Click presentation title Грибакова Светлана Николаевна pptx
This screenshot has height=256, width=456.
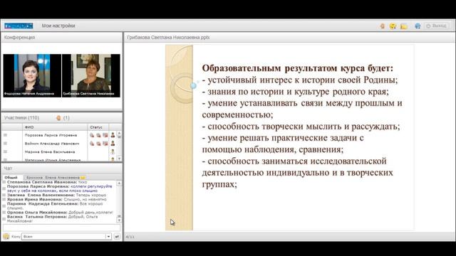(168, 38)
